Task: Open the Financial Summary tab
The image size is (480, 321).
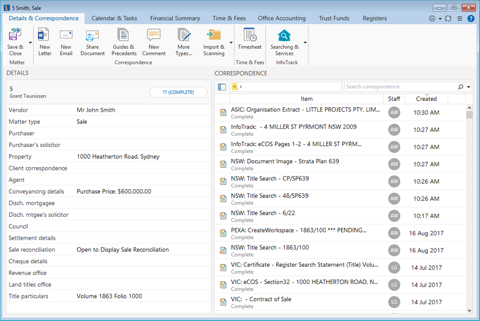Action: tap(175, 18)
